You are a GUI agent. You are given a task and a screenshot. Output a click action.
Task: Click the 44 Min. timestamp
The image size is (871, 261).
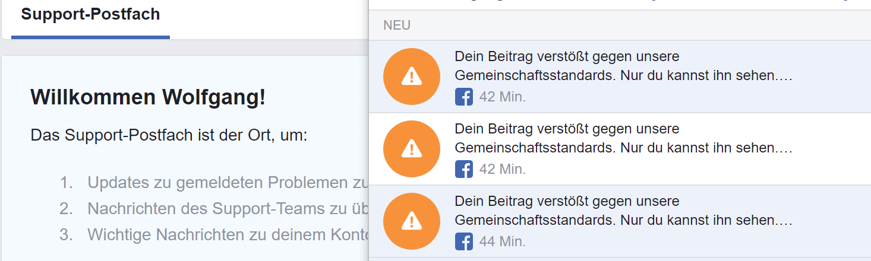[503, 241]
